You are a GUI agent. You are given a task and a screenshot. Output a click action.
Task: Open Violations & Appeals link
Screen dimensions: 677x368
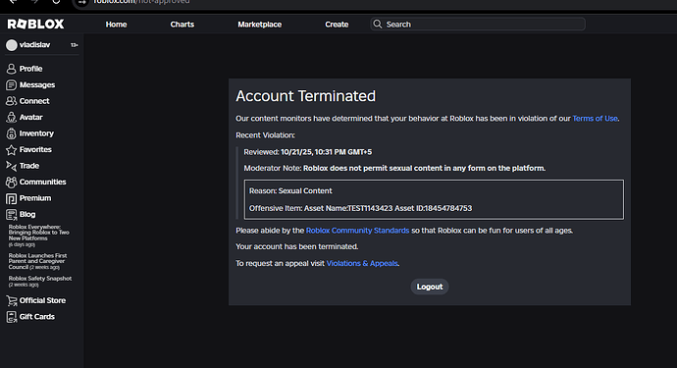(x=362, y=263)
